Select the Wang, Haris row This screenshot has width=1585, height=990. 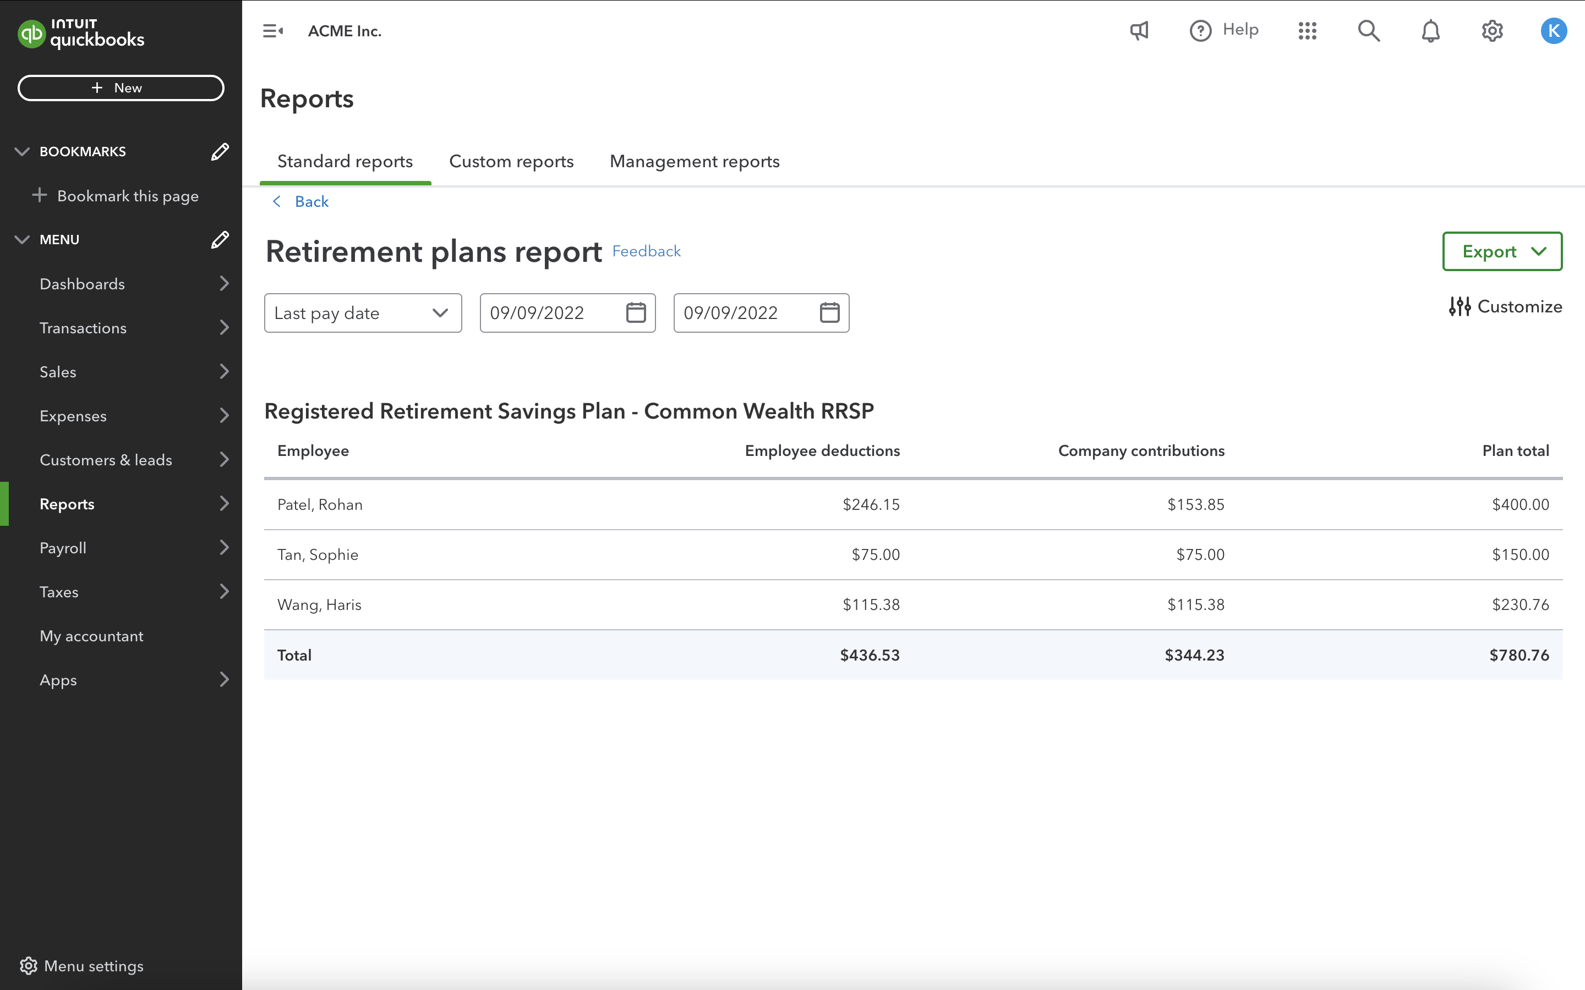913,604
